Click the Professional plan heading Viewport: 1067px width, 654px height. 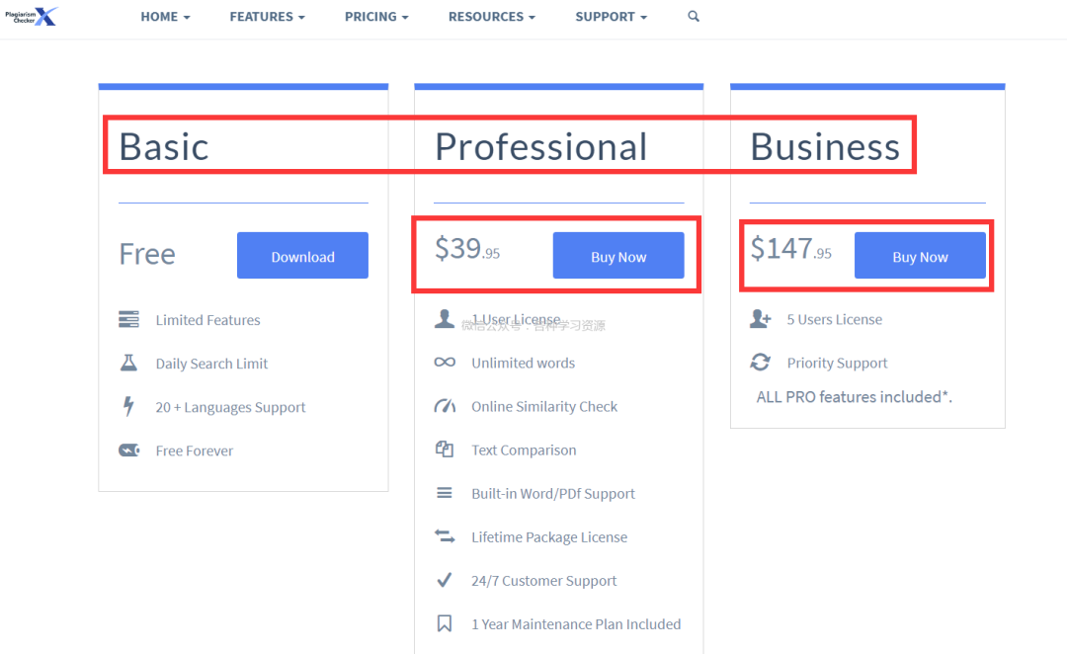541,146
